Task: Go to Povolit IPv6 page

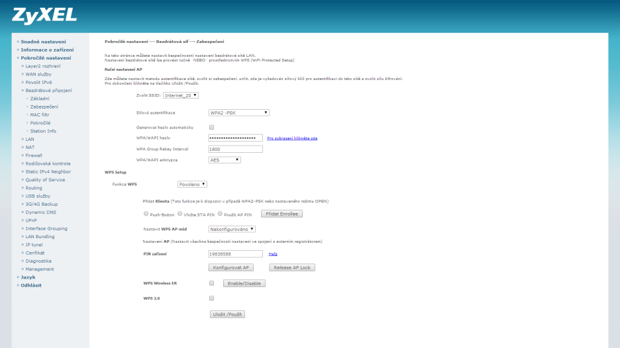Action: [38, 82]
